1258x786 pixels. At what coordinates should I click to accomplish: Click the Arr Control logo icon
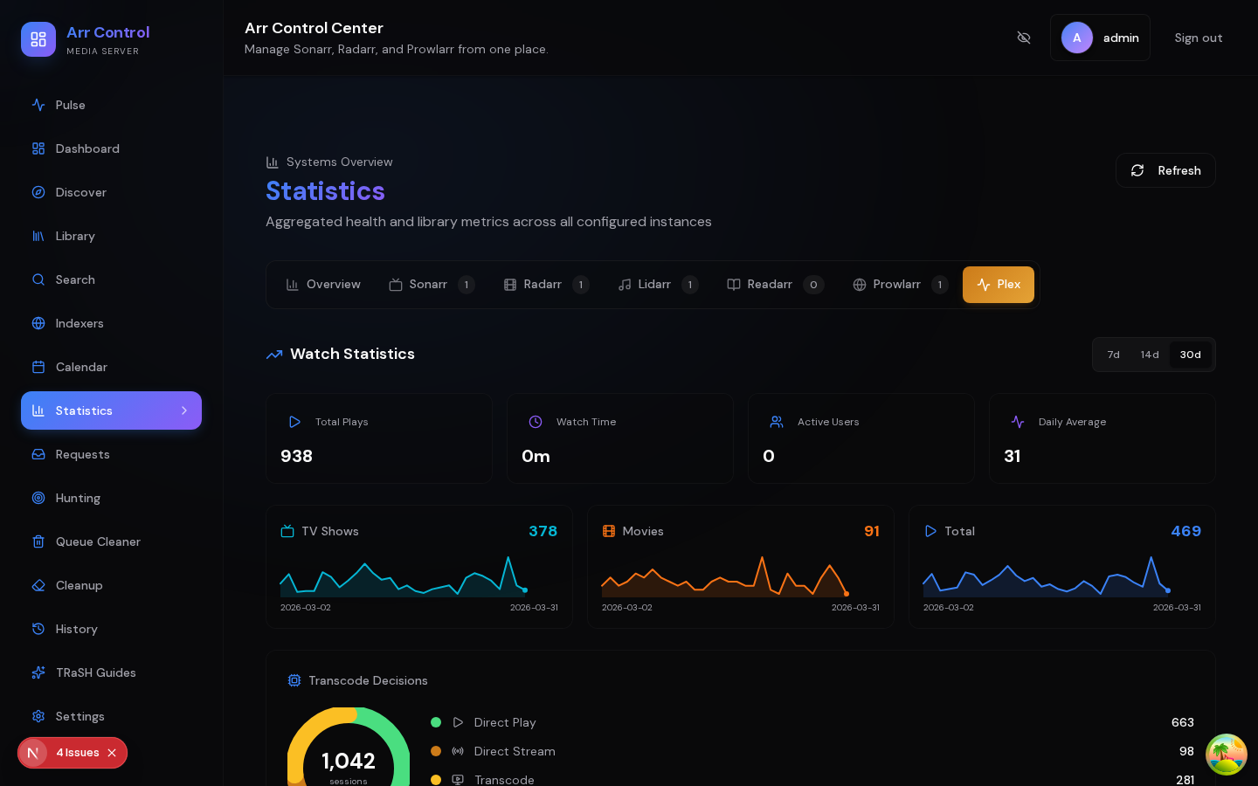click(38, 39)
